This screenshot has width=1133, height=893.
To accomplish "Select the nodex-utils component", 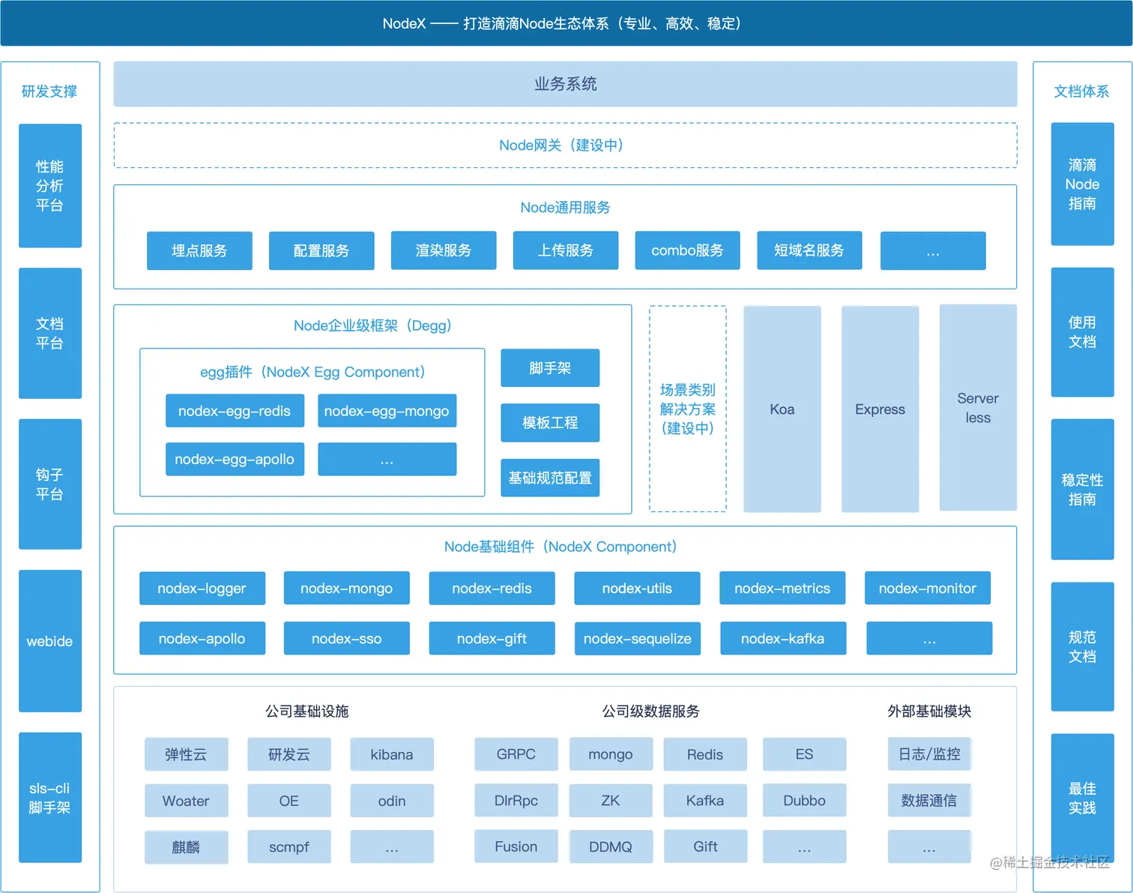I will pyautogui.click(x=637, y=589).
